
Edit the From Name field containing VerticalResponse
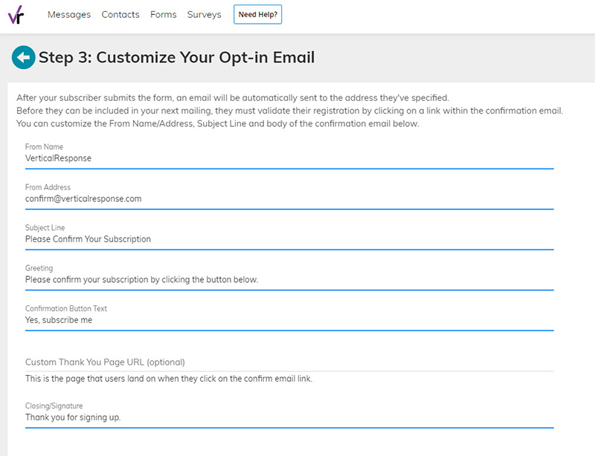289,158
